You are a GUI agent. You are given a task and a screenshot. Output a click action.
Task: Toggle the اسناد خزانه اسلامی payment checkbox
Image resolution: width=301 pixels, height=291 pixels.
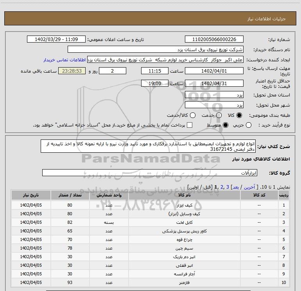click(190, 125)
